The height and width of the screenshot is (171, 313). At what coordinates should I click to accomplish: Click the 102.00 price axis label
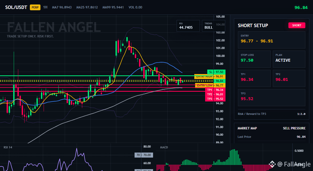(x=220, y=40)
